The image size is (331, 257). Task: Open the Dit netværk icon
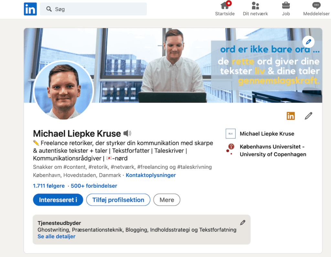click(x=255, y=6)
